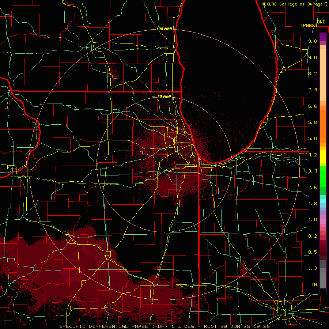The width and height of the screenshot is (329, 329).
Task: Pick the peach color band near 8.2
Action: click(x=323, y=75)
